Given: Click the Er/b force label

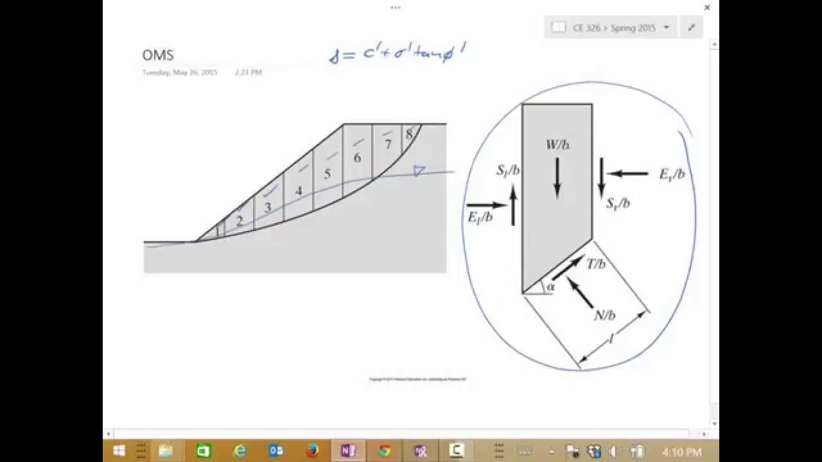Looking at the screenshot, I should pyautogui.click(x=672, y=174).
